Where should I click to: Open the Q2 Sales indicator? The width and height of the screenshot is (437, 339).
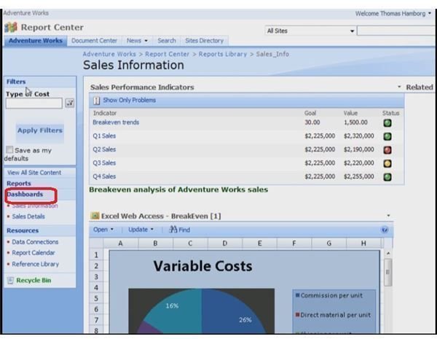[x=104, y=149]
